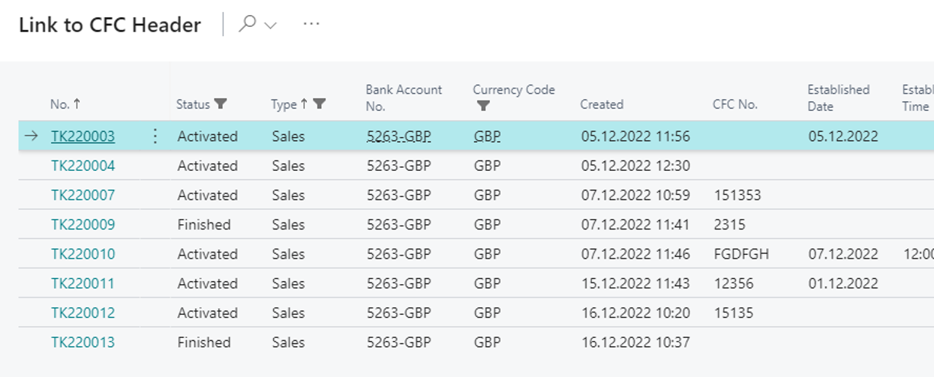Expand the search dropdown chevron
The image size is (934, 377).
(271, 25)
